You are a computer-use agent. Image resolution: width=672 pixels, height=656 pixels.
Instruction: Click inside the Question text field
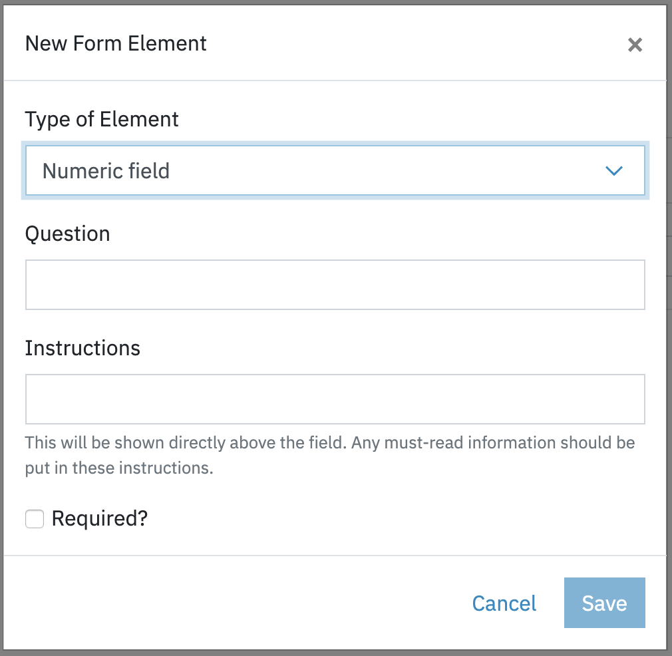pyautogui.click(x=335, y=285)
